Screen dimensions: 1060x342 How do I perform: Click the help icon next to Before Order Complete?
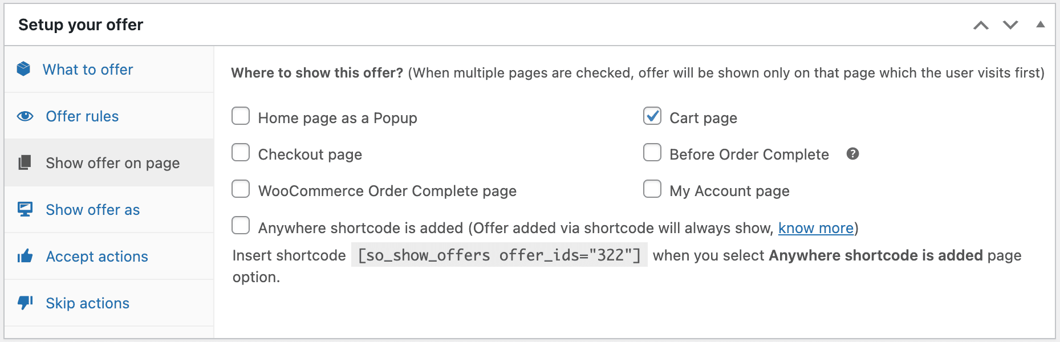pos(852,154)
